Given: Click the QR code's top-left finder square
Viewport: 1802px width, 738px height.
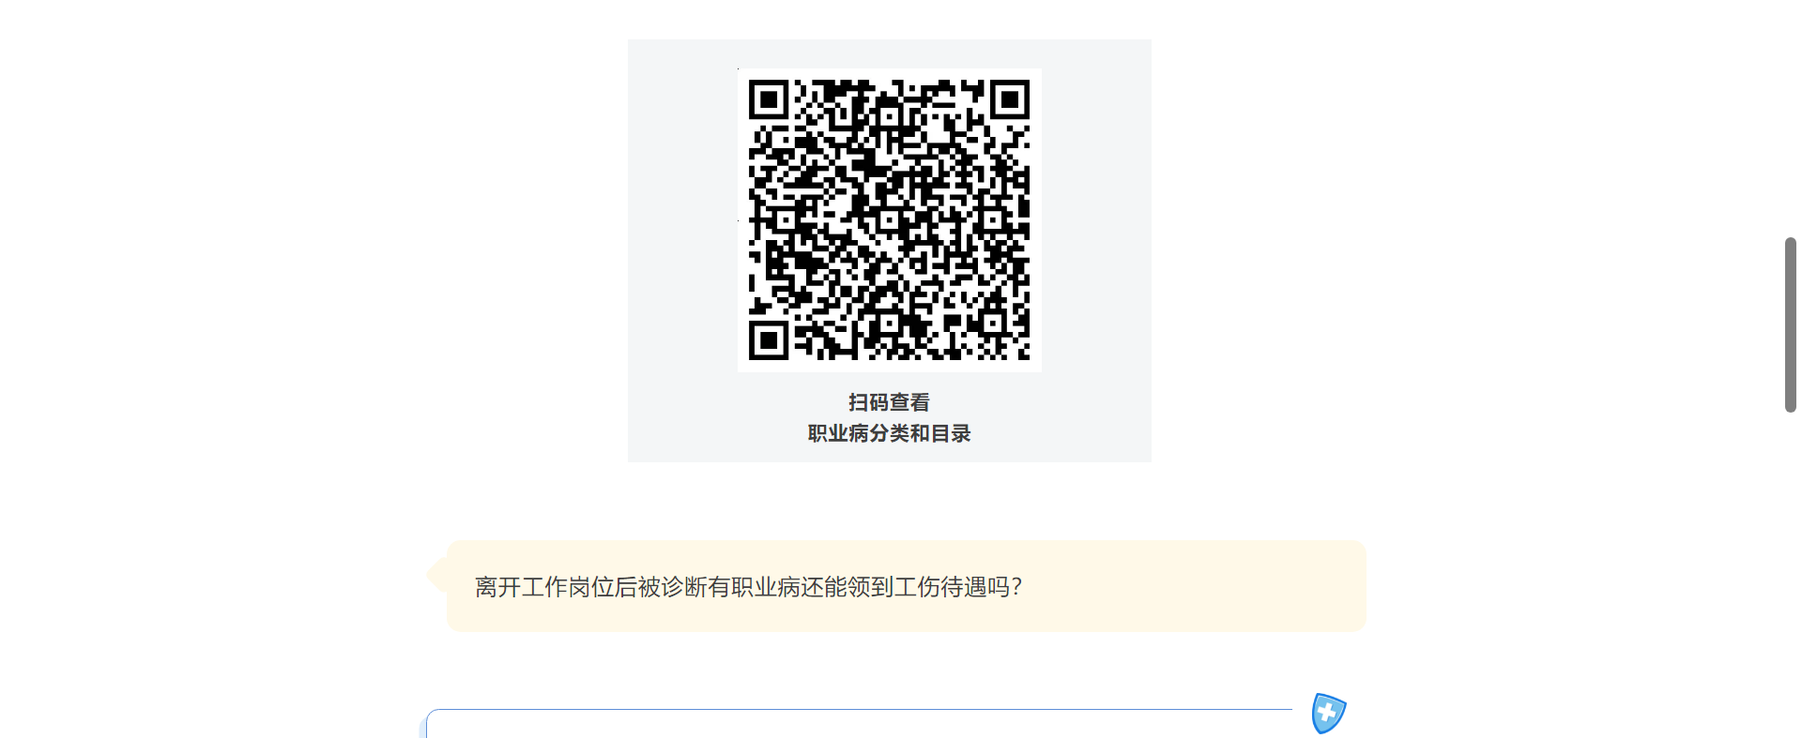Looking at the screenshot, I should [x=769, y=99].
